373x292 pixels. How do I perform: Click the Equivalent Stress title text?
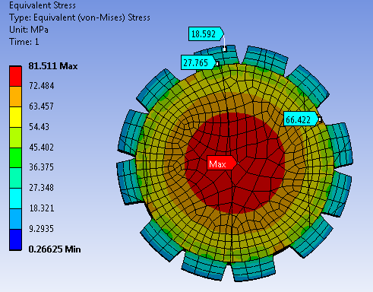tap(43, 5)
